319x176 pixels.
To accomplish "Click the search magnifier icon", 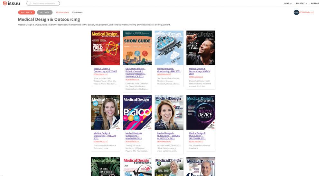I will [x=30, y=4].
